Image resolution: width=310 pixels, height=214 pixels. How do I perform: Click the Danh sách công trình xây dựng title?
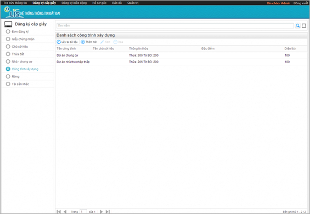(86, 35)
